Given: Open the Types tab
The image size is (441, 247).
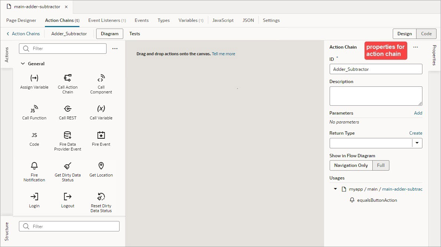Looking at the screenshot, I should [164, 20].
